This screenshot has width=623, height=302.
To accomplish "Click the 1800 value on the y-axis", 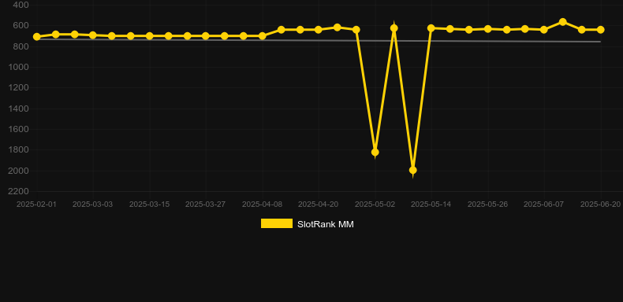I will (x=19, y=149).
